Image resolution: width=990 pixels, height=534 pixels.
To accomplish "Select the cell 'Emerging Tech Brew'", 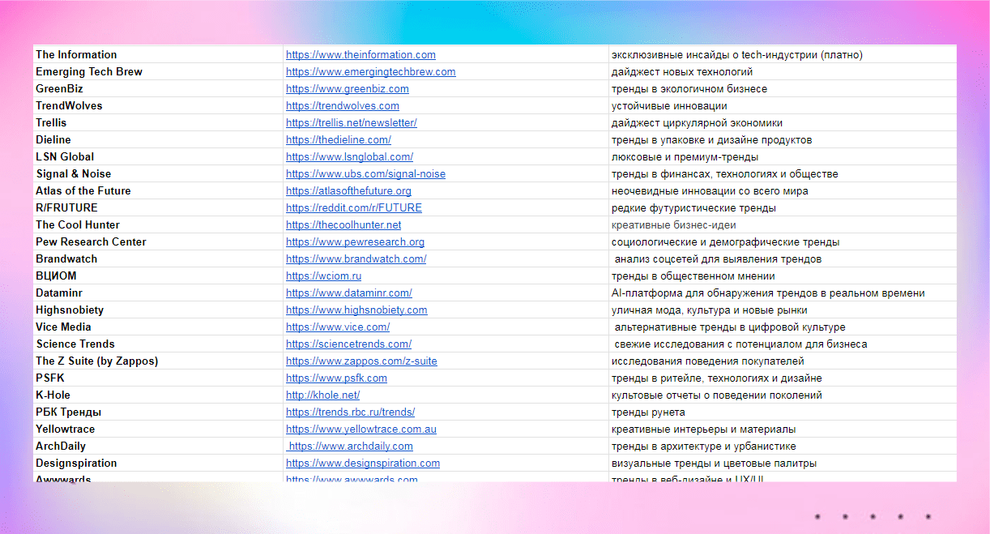I will pyautogui.click(x=158, y=72).
